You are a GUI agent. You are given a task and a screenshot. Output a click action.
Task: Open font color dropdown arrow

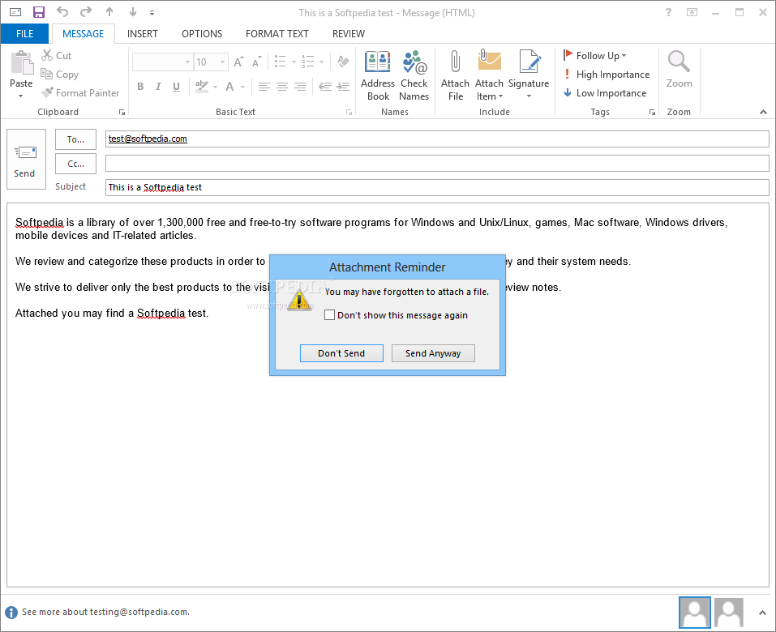pos(243,87)
